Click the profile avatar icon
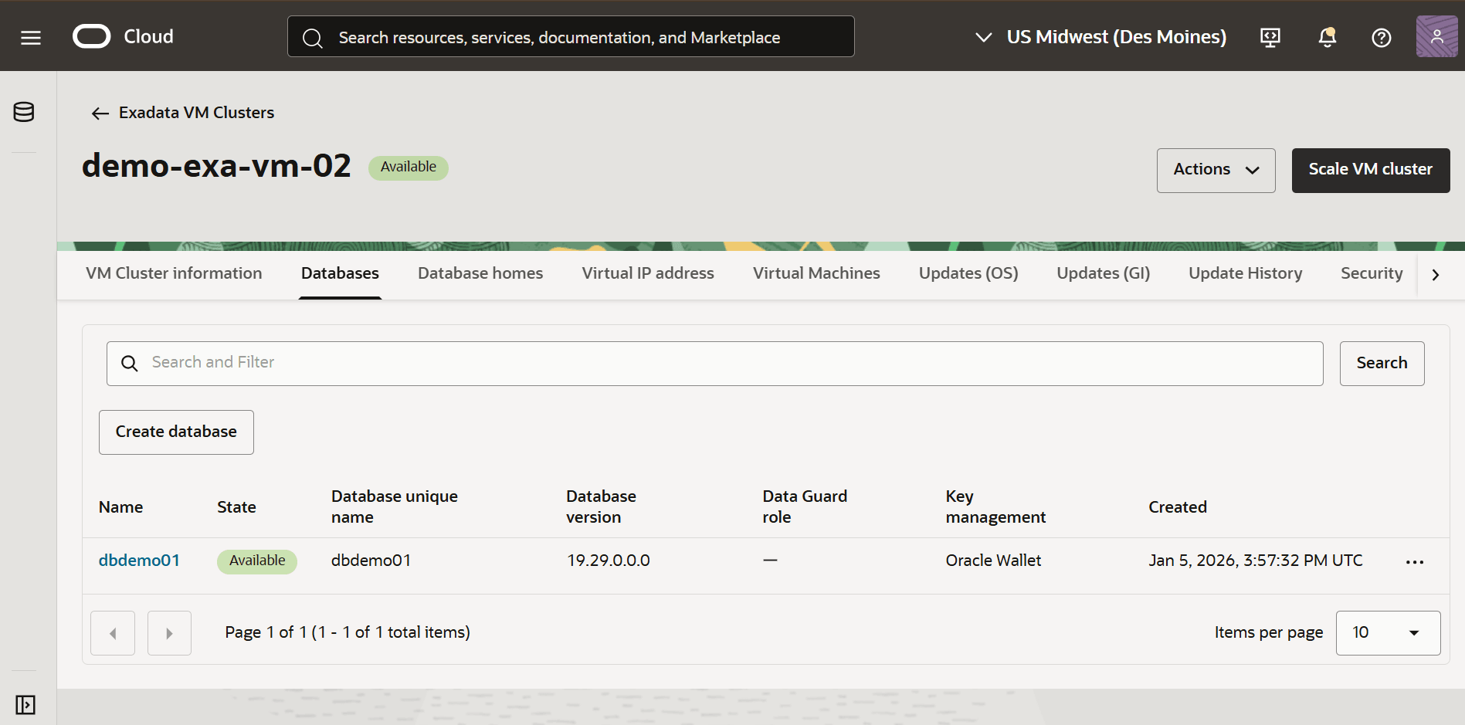Image resolution: width=1465 pixels, height=725 pixels. [1436, 36]
